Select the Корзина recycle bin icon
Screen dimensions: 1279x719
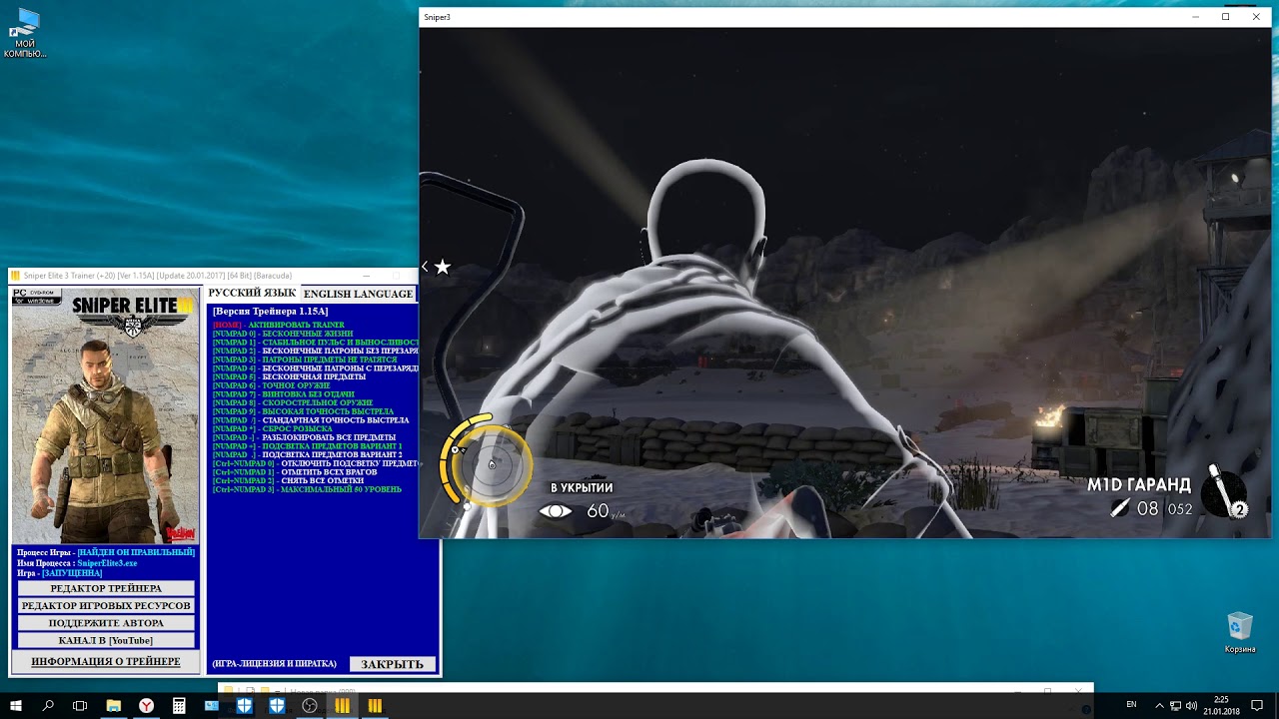[x=1240, y=633]
